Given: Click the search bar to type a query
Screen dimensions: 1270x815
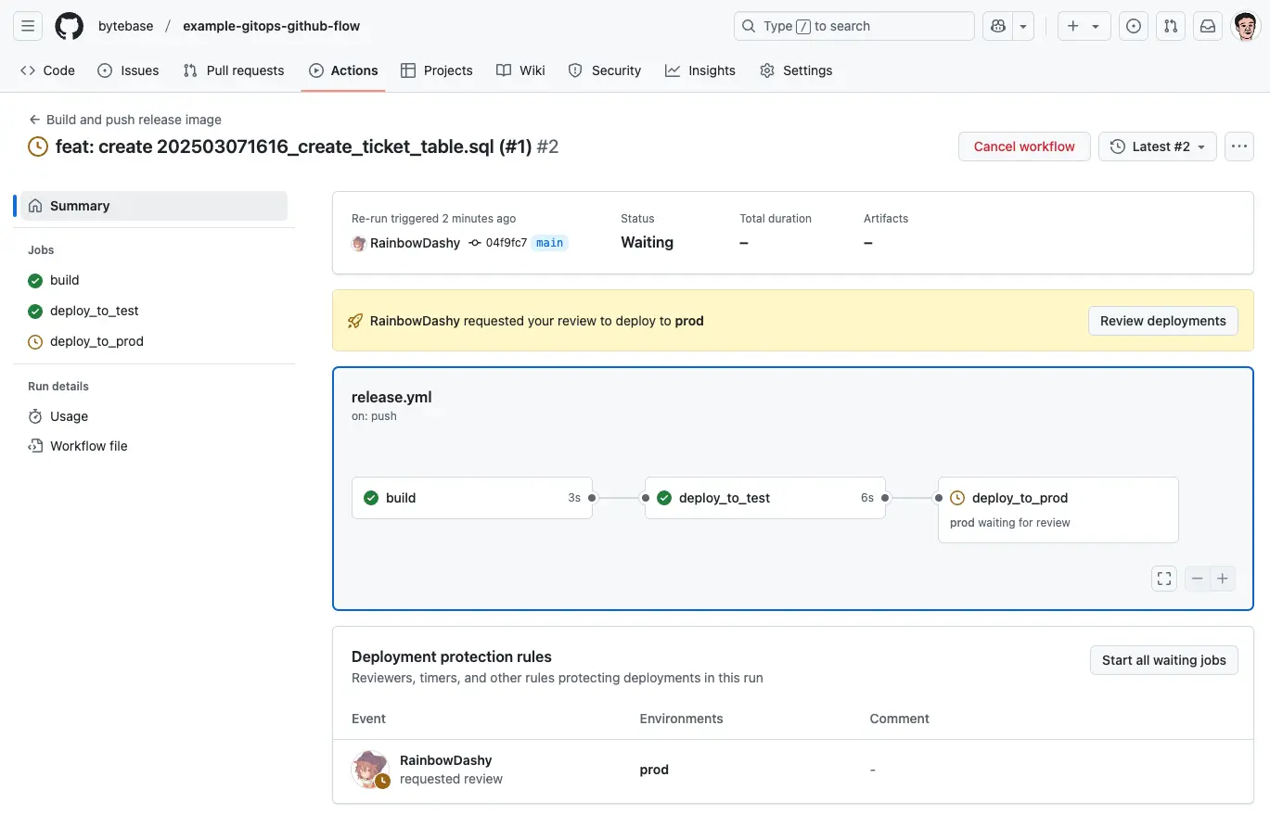Looking at the screenshot, I should click(853, 25).
